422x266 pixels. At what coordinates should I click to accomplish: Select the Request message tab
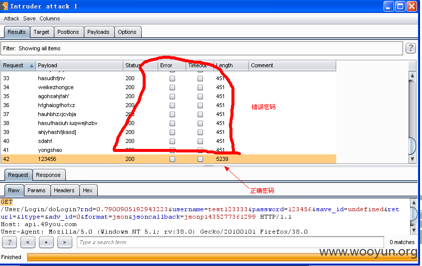coord(18,175)
